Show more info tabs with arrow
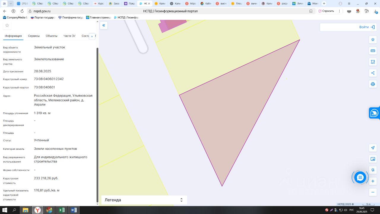The image size is (380, 214). (92, 36)
